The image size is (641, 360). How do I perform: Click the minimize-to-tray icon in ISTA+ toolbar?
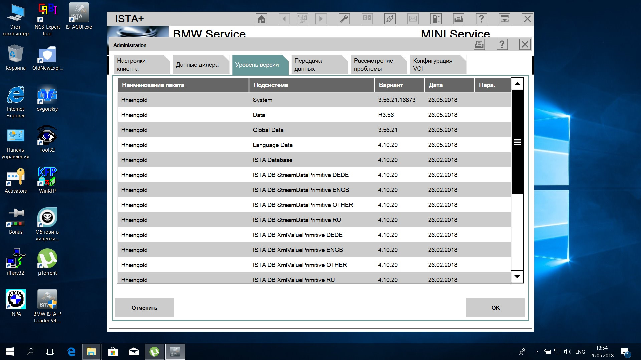pyautogui.click(x=504, y=19)
